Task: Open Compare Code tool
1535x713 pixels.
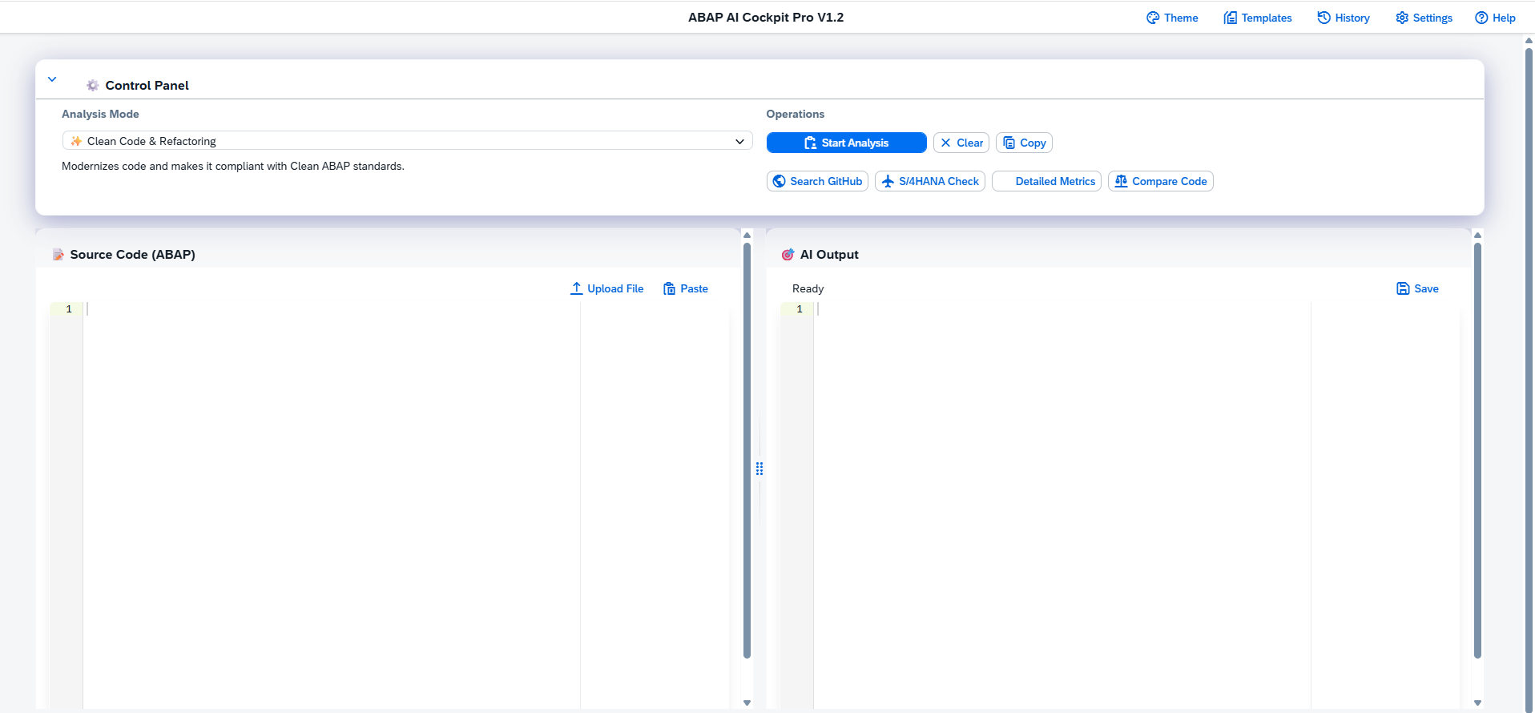Action: (1160, 181)
